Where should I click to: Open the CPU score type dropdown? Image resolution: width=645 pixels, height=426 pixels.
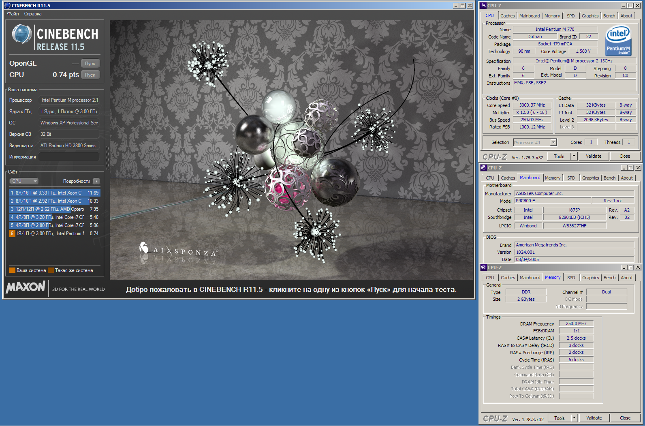pos(24,181)
